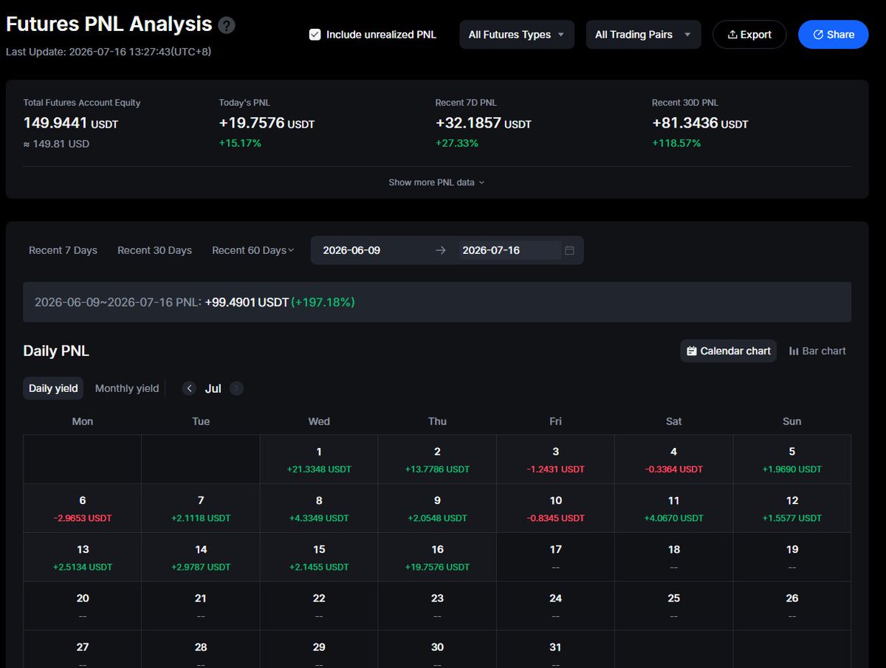The height and width of the screenshot is (668, 886).
Task: Select the Recent 30 Days range
Action: point(154,250)
